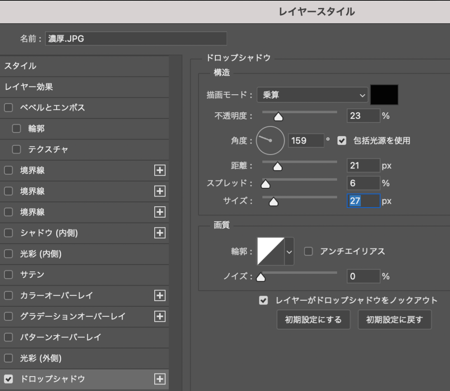Click the plus icon next to グラデーションオーバーレイ
The width and height of the screenshot is (450, 391).
[160, 316]
